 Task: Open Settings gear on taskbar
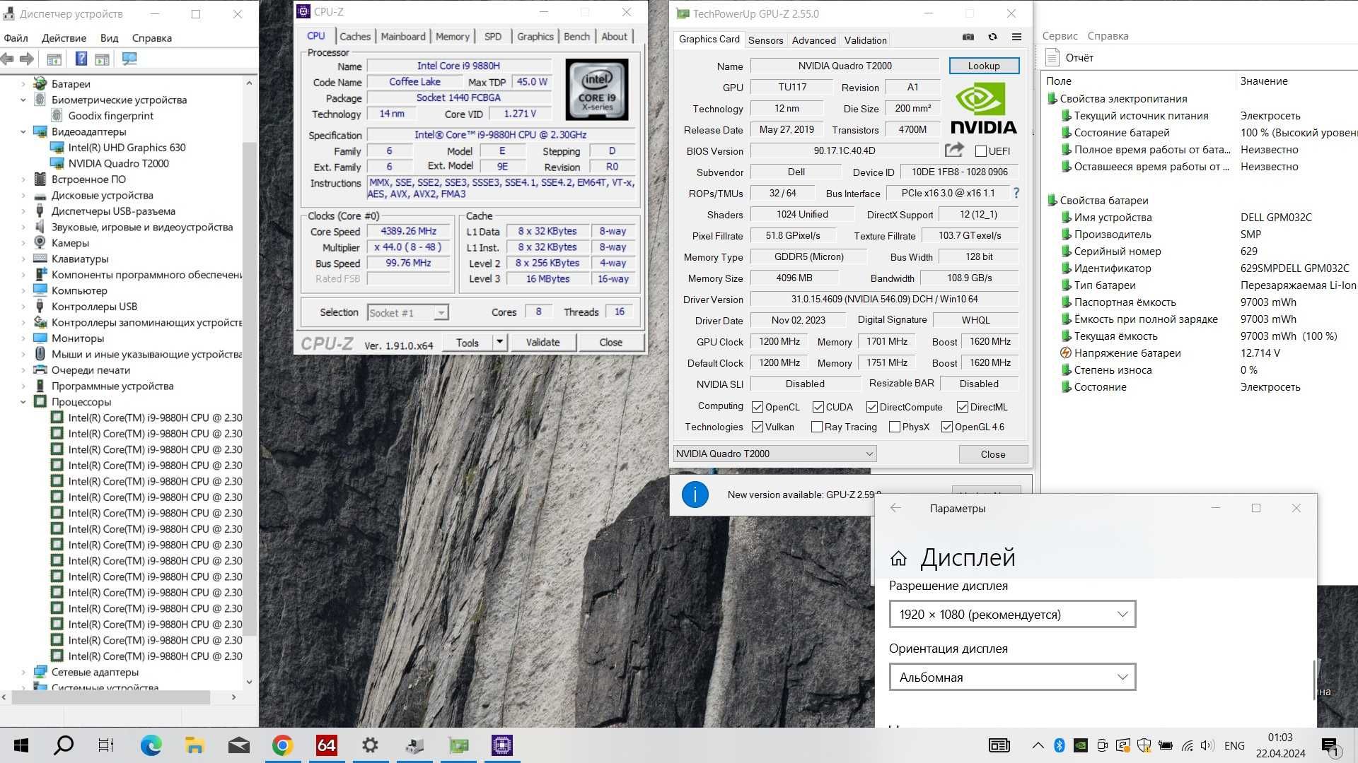click(370, 745)
